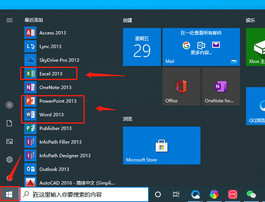Expand the Start hamburger menu

pyautogui.click(x=9, y=20)
